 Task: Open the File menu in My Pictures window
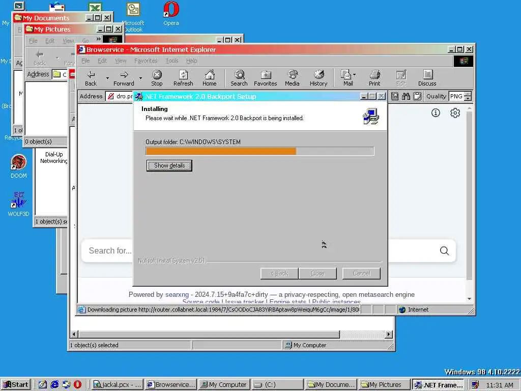33,41
